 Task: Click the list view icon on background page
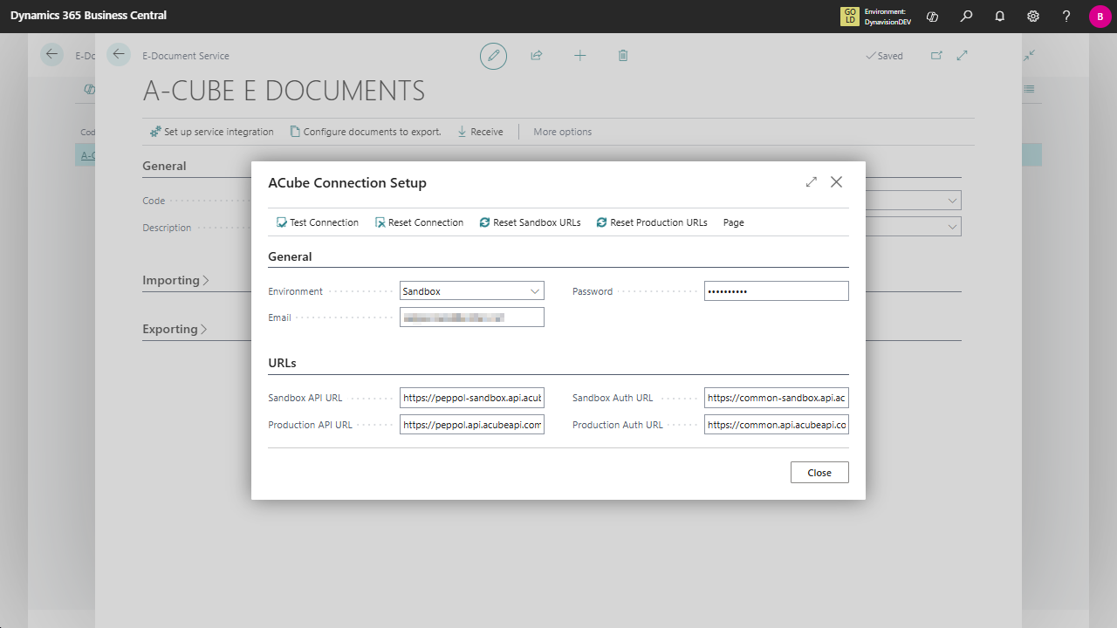[1030, 89]
